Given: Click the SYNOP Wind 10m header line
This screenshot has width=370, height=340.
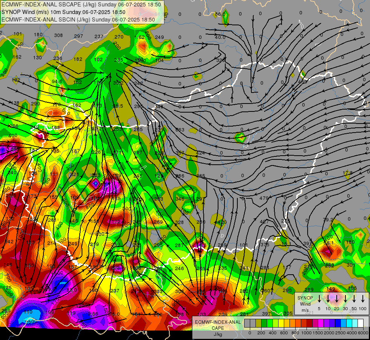Looking at the screenshot, I should click(63, 12).
